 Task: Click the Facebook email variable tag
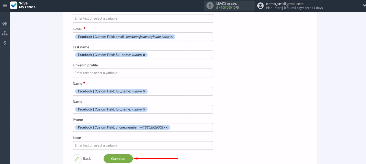(125, 37)
